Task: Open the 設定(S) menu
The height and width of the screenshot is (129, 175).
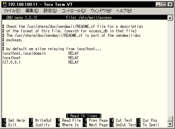Action: tap(50, 11)
